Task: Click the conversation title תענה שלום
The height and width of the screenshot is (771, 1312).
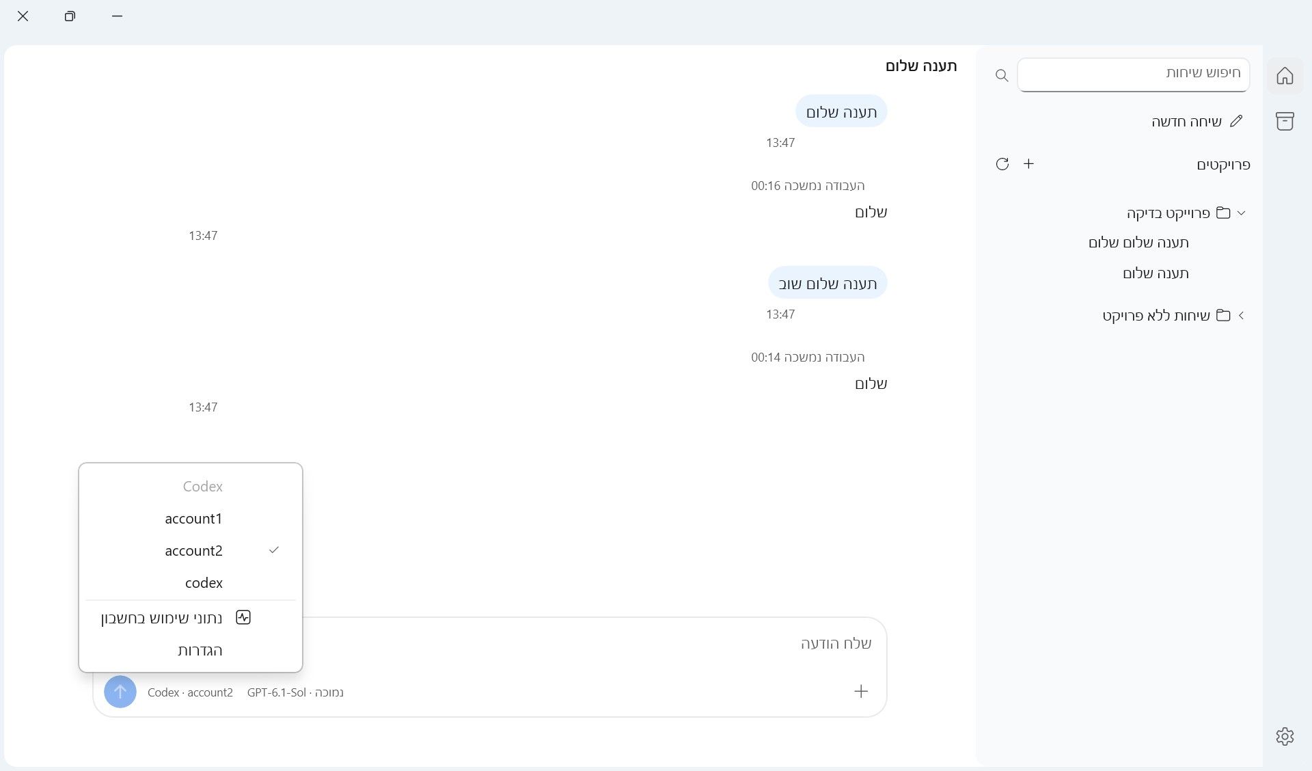Action: (921, 66)
